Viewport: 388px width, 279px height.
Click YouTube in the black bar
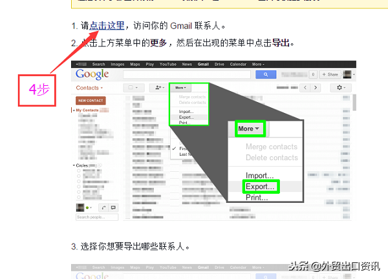[x=168, y=64]
